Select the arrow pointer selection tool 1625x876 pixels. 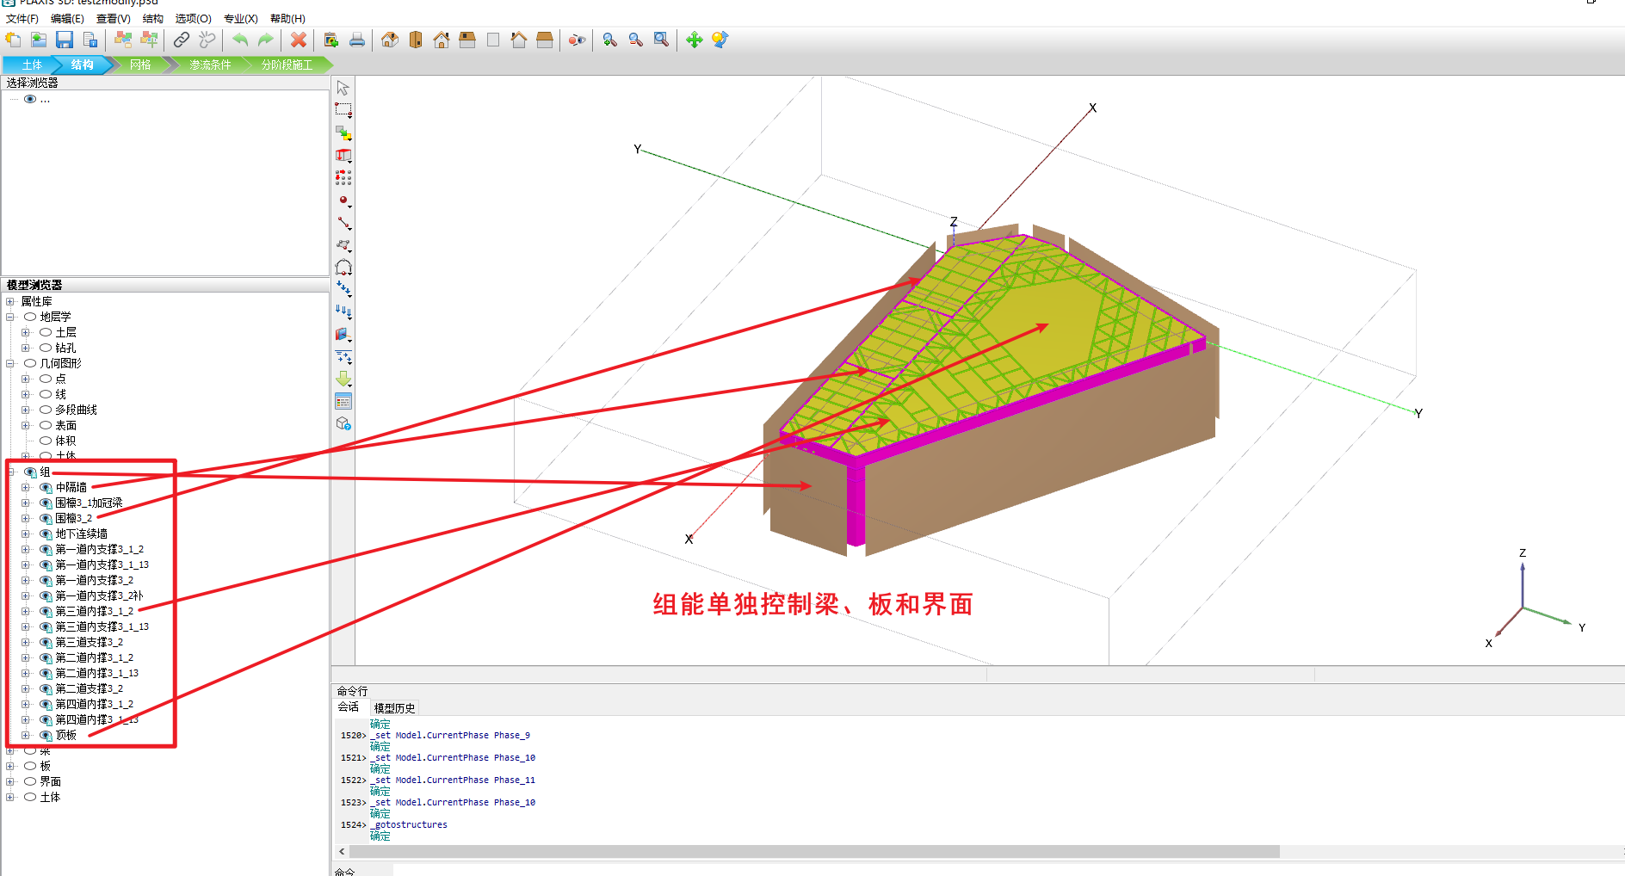(343, 88)
